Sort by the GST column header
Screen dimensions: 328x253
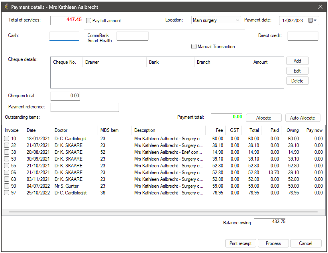click(234, 130)
